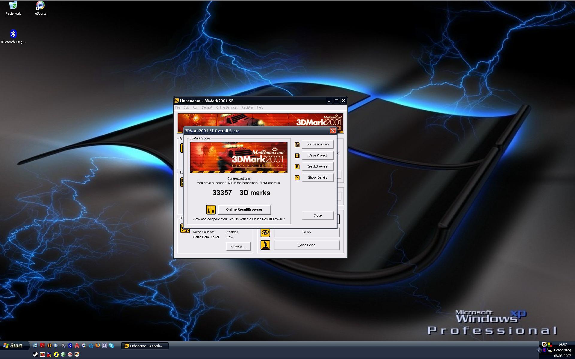Open the Edit menu in 3DMark2001
This screenshot has height=359, width=575.
(x=186, y=107)
